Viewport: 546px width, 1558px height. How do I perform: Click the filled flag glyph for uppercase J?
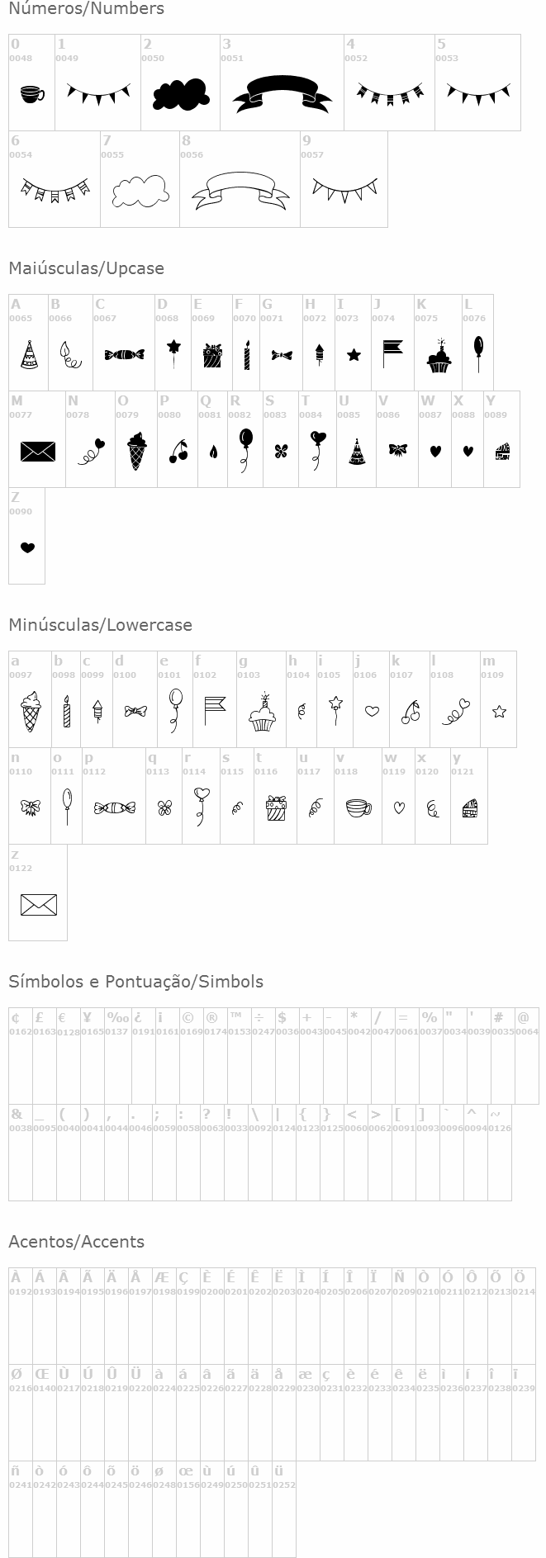[x=392, y=354]
